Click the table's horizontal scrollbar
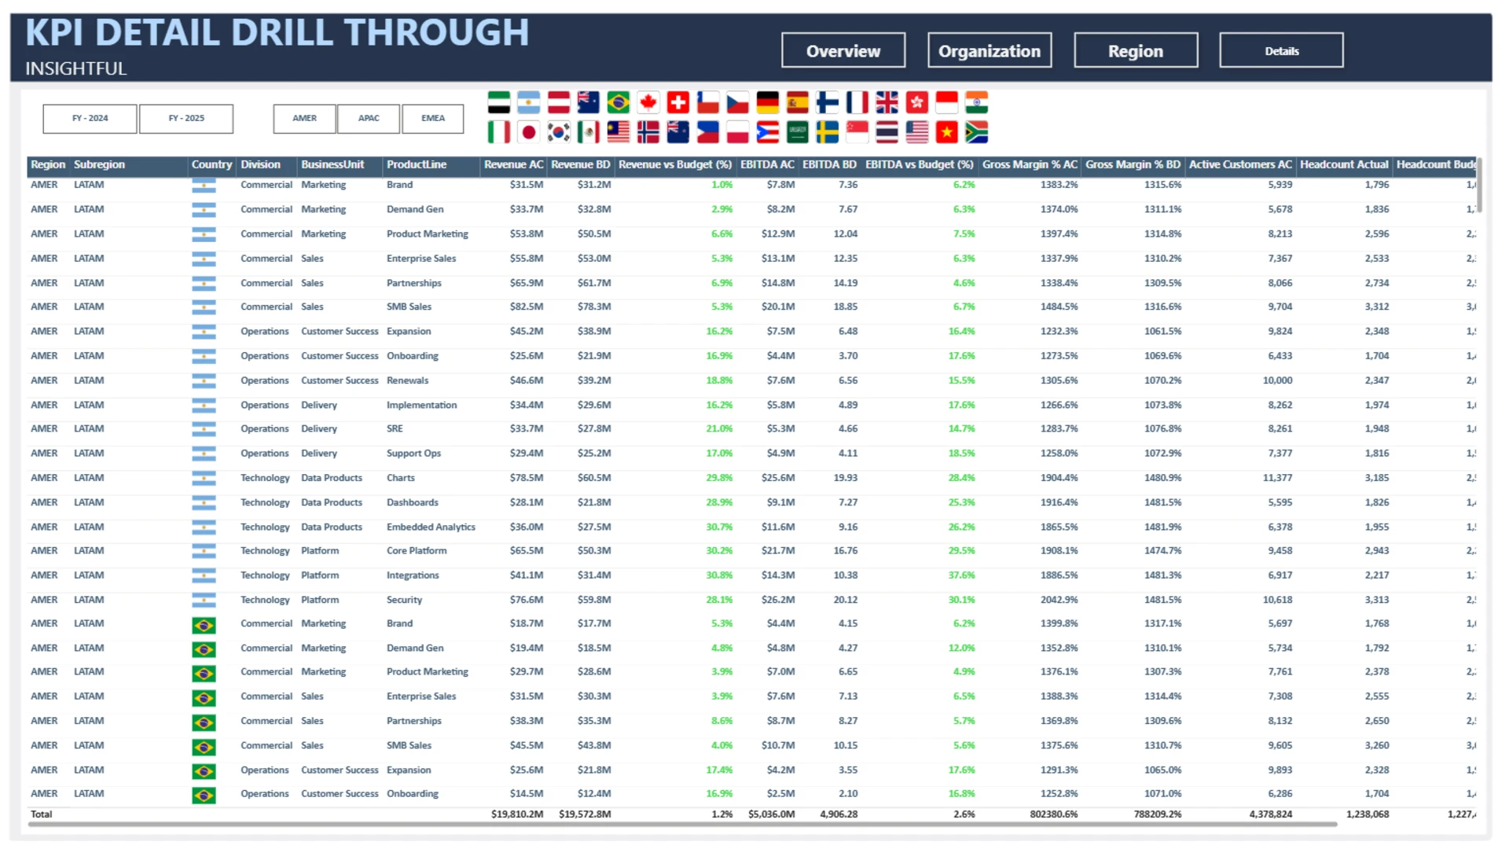 682,825
